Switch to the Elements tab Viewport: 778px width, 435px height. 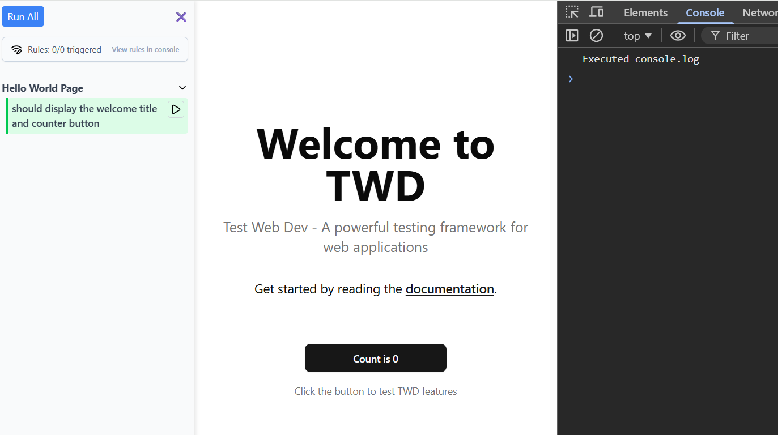(645, 12)
